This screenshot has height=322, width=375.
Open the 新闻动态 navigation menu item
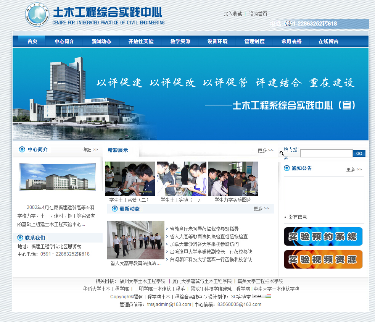tap(101, 41)
